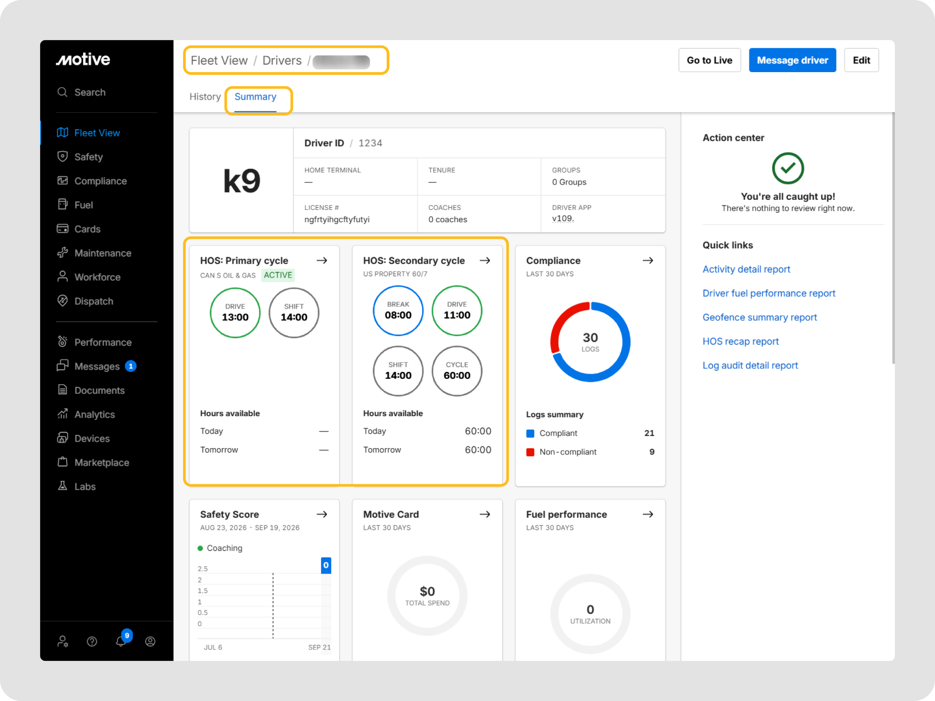
Task: Open the help question mark icon
Action: tap(92, 642)
